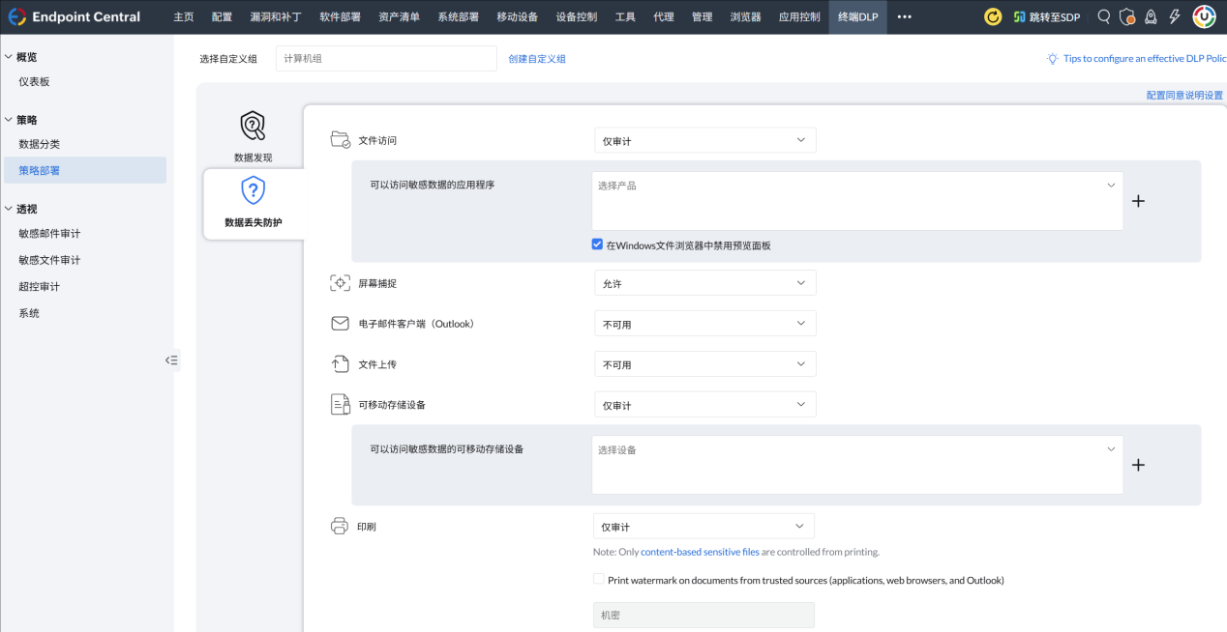The width and height of the screenshot is (1227, 632).
Task: Open the 工具 menu in top navigation
Action: click(x=623, y=16)
